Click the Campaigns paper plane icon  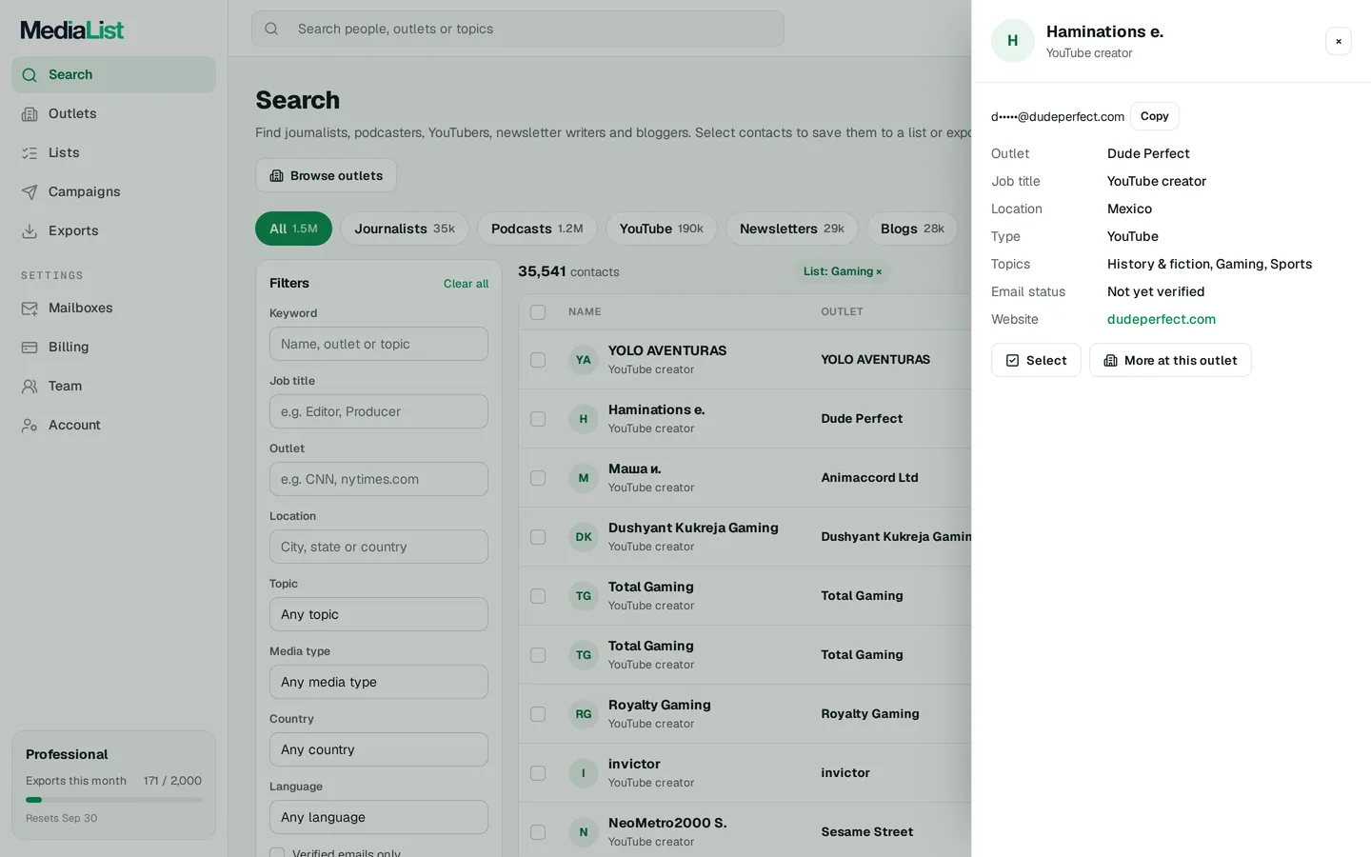click(x=30, y=192)
